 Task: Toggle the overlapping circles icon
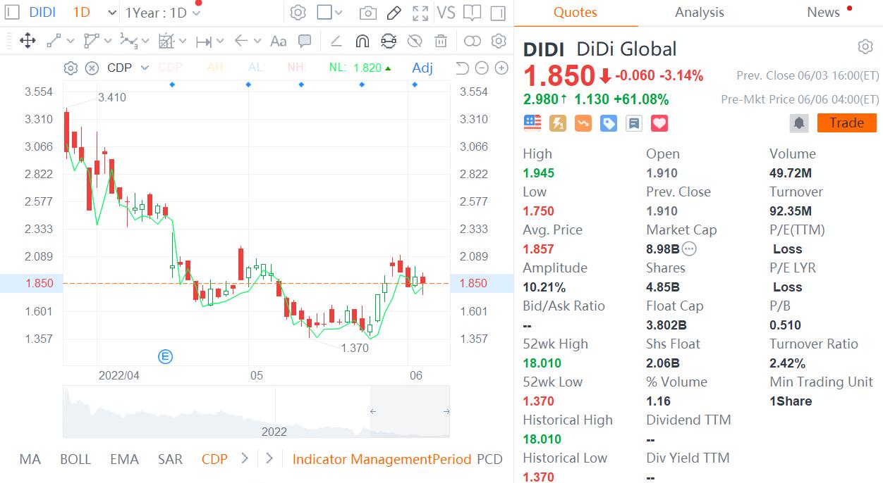point(473,41)
